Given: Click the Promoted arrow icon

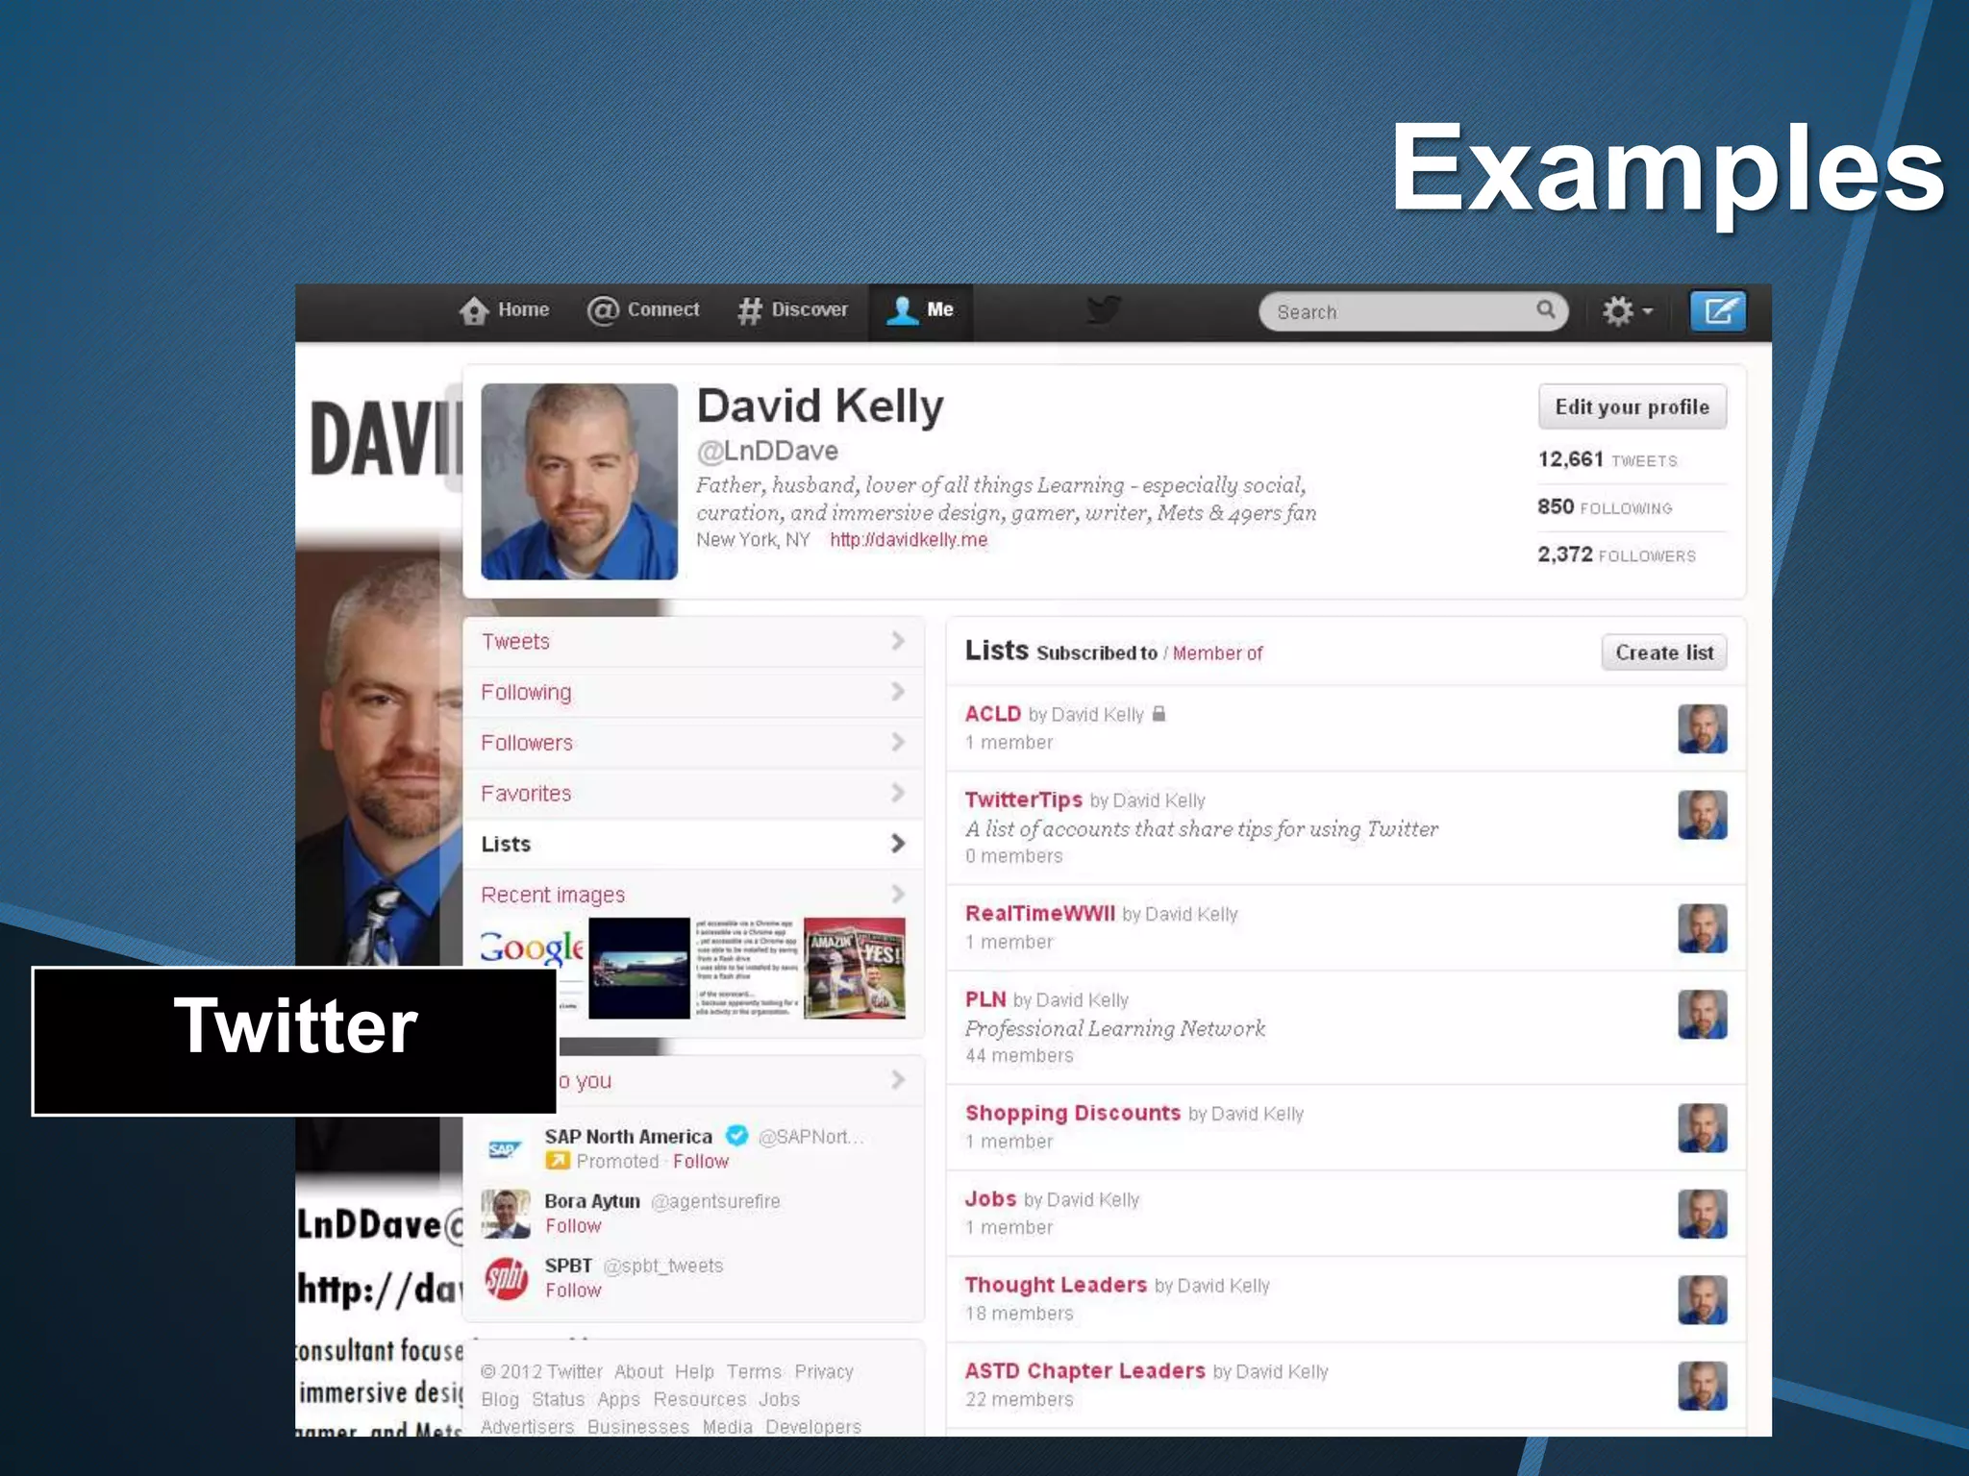Looking at the screenshot, I should [x=557, y=1161].
